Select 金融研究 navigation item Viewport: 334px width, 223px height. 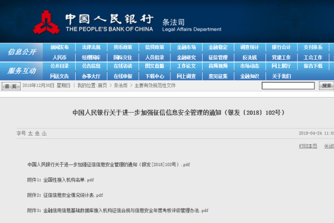(x=186, y=57)
